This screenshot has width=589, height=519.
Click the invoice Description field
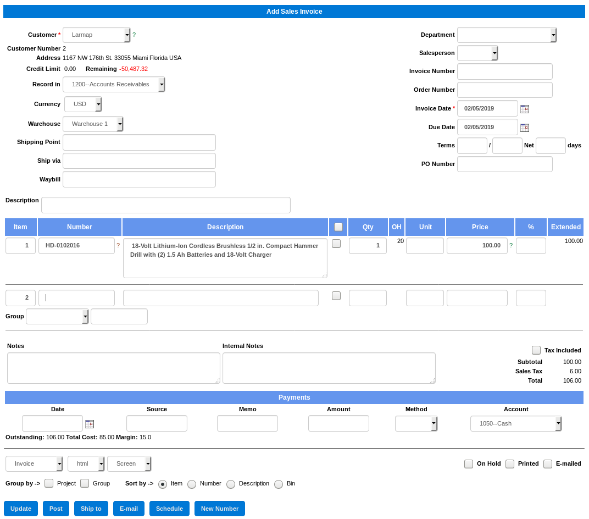(x=166, y=205)
